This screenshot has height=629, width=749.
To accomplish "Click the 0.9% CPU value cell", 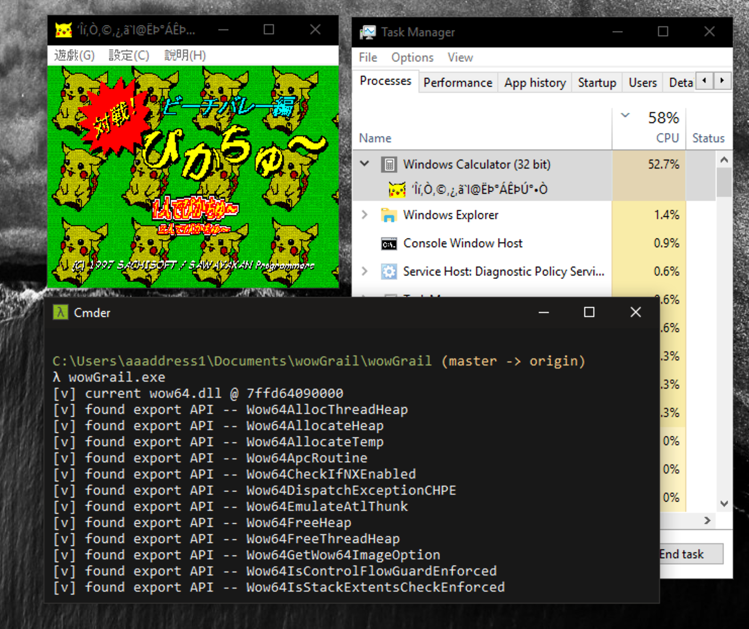I will tap(649, 243).
